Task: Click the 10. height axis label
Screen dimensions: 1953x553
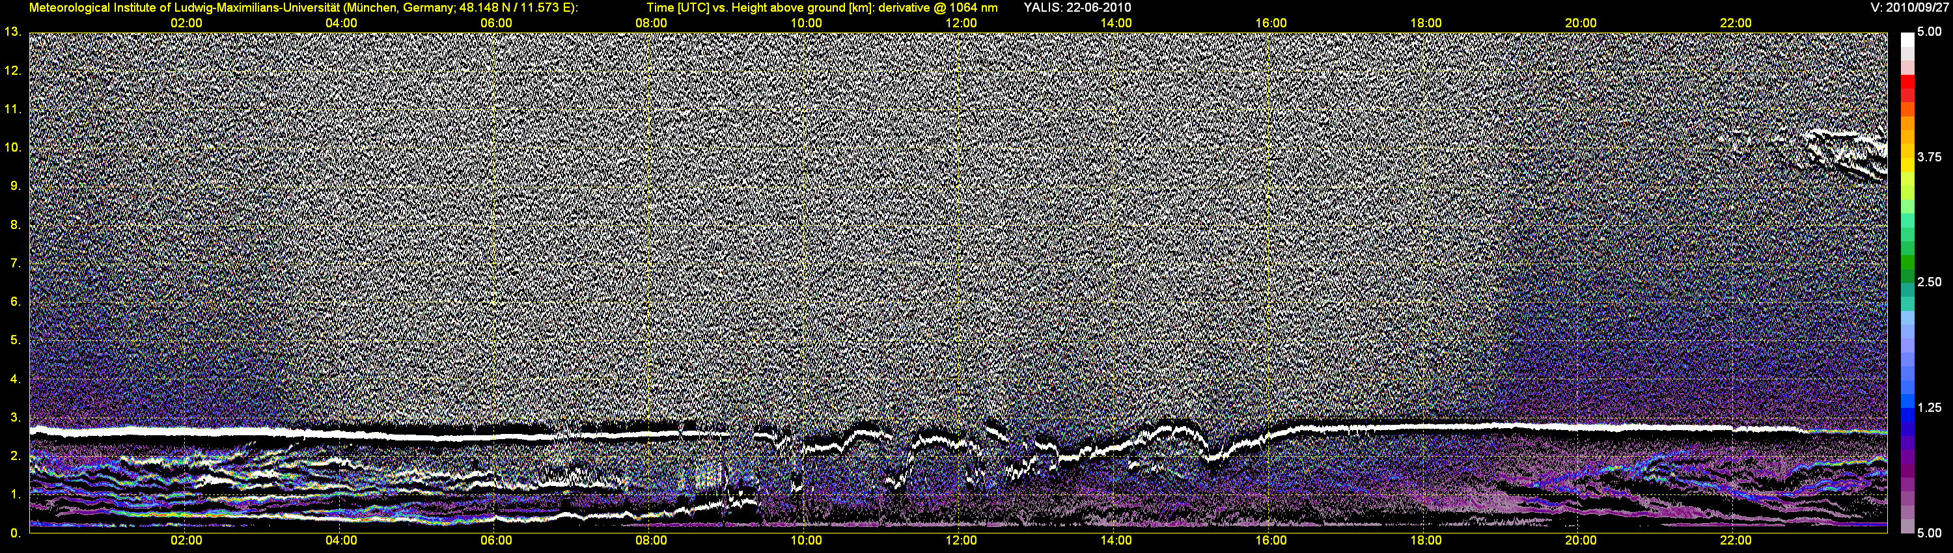Action: coord(13,148)
